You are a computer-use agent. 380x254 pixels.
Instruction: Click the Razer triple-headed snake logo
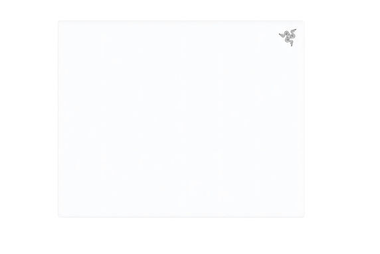(288, 38)
